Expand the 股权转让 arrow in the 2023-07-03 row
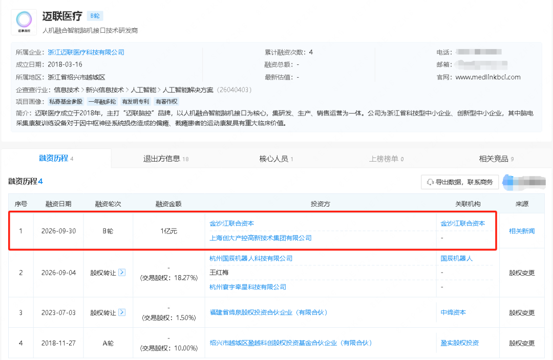The height and width of the screenshot is (360, 553). [x=122, y=312]
